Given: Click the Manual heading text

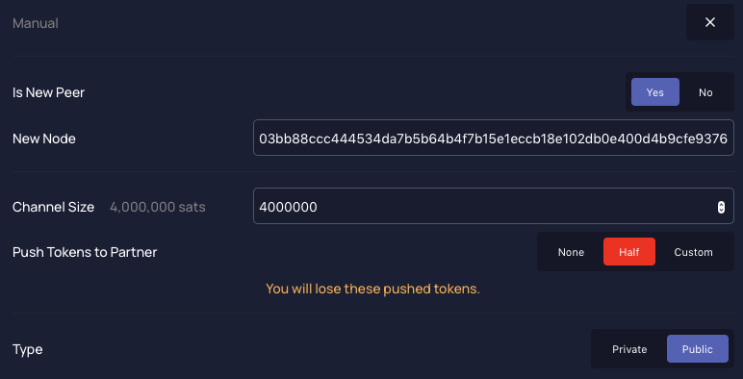Looking at the screenshot, I should click(x=36, y=23).
